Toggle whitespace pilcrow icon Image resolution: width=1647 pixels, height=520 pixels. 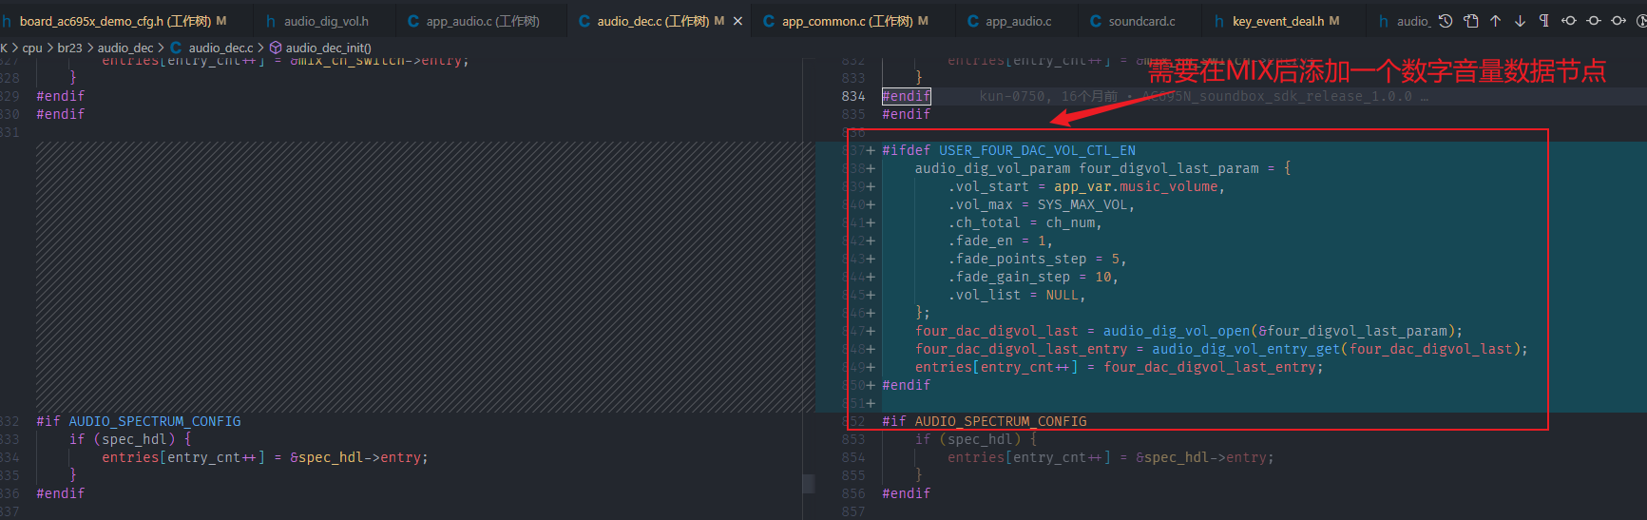[1543, 21]
